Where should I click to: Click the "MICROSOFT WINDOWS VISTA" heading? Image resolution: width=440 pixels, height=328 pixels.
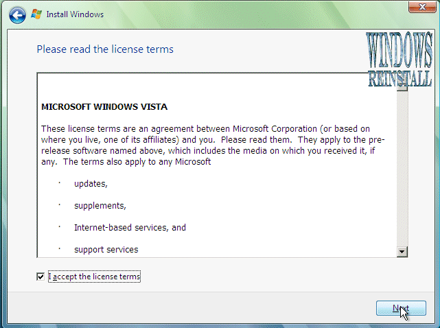(x=104, y=107)
